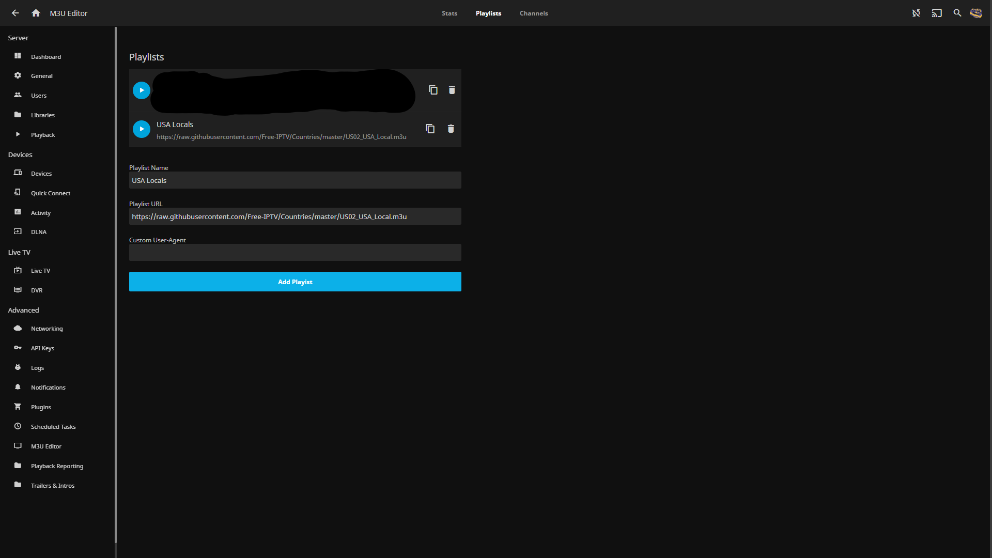Edit the Playlist Name field
This screenshot has width=992, height=558.
[295, 180]
